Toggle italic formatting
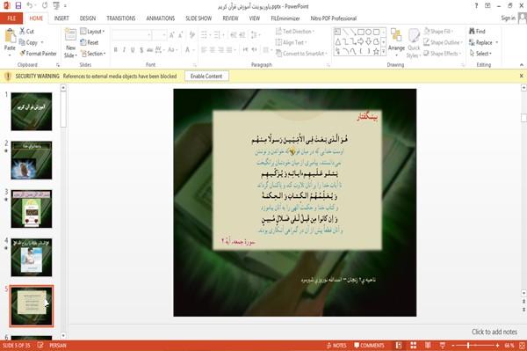The width and height of the screenshot is (527, 351). tap(124, 50)
